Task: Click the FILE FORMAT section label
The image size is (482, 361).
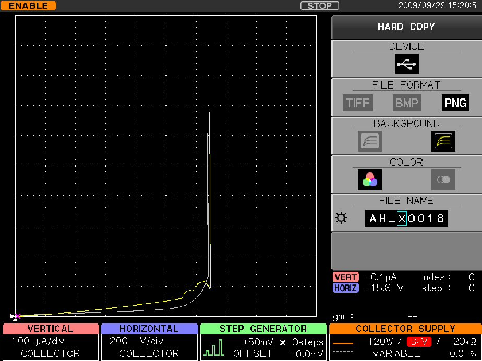Action: 406,85
